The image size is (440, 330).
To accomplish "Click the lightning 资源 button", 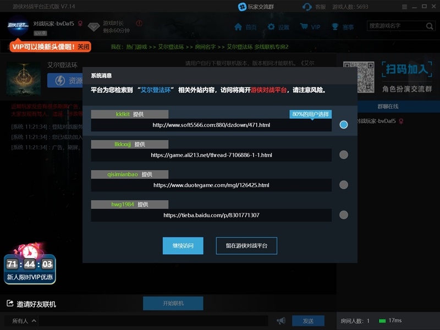I will pyautogui.click(x=65, y=80).
